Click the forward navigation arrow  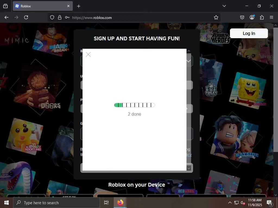[x=16, y=17]
